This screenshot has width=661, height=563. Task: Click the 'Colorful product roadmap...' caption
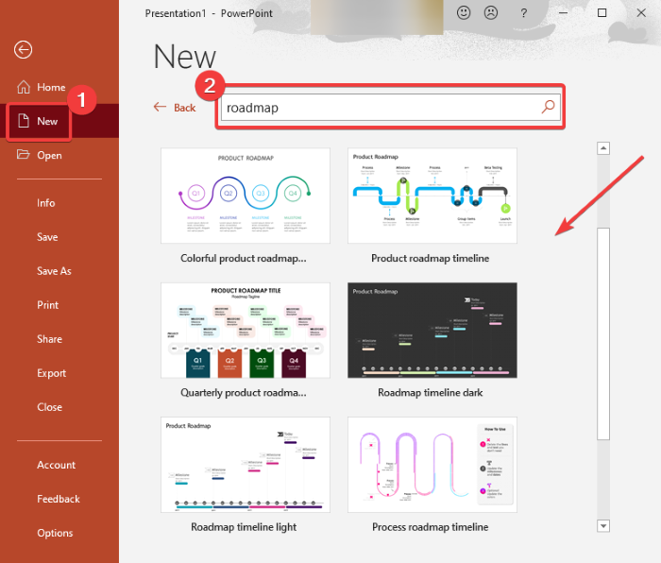tap(244, 258)
